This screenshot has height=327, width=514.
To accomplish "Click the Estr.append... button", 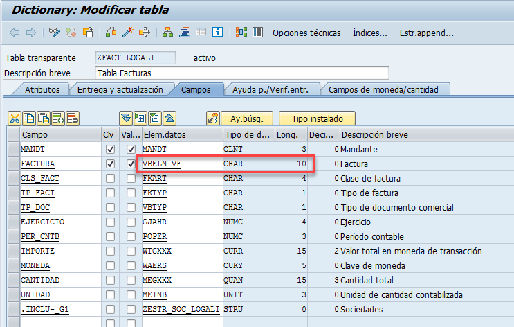I will 426,33.
